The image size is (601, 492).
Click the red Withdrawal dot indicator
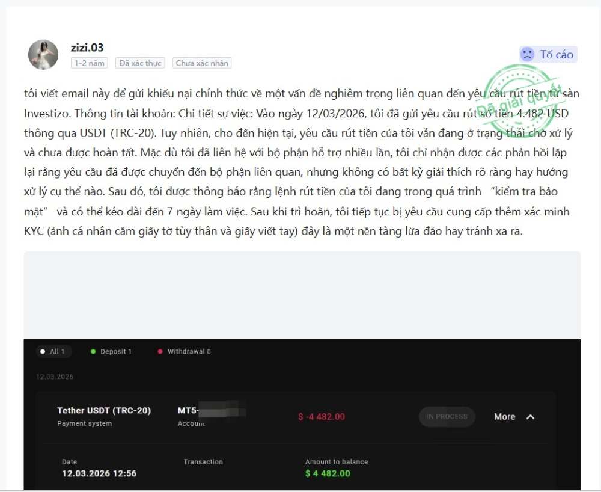160,351
